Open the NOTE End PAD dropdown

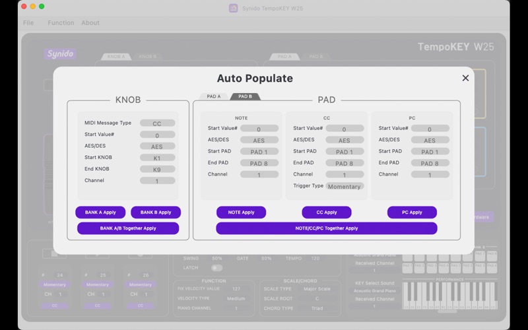click(x=259, y=163)
